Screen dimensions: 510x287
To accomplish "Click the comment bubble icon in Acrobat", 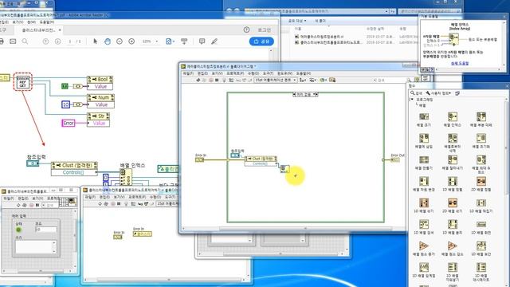I will (x=202, y=41).
